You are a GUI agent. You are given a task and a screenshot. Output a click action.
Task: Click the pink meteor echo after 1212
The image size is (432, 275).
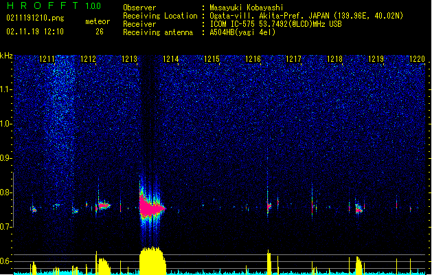[104, 206]
